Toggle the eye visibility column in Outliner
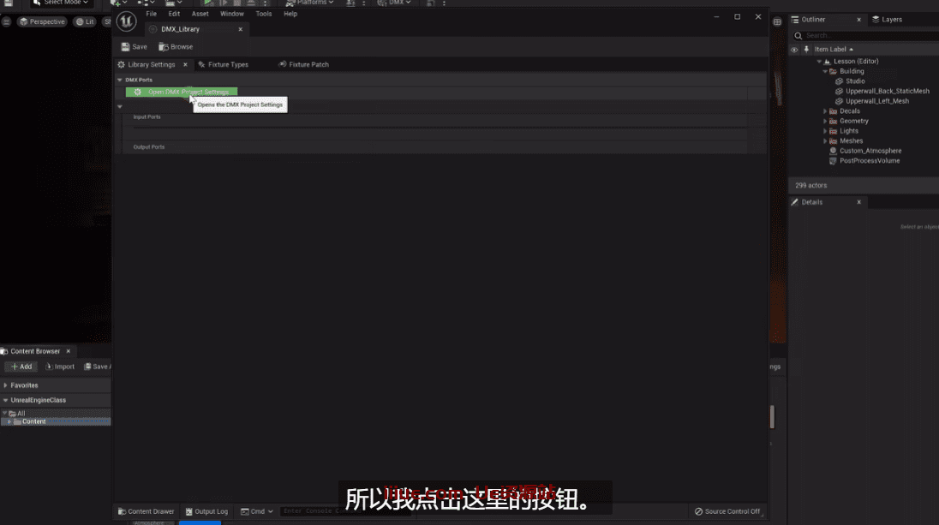The width and height of the screenshot is (939, 525). click(794, 50)
